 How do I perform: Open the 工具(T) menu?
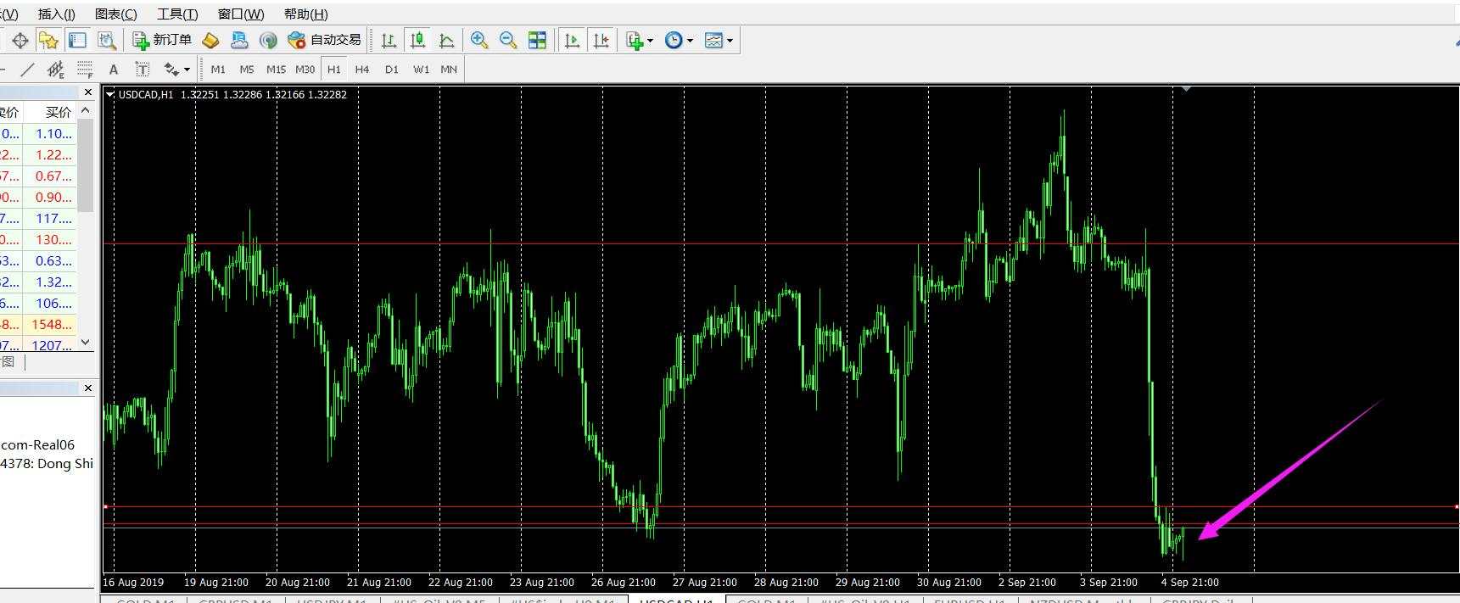[177, 14]
